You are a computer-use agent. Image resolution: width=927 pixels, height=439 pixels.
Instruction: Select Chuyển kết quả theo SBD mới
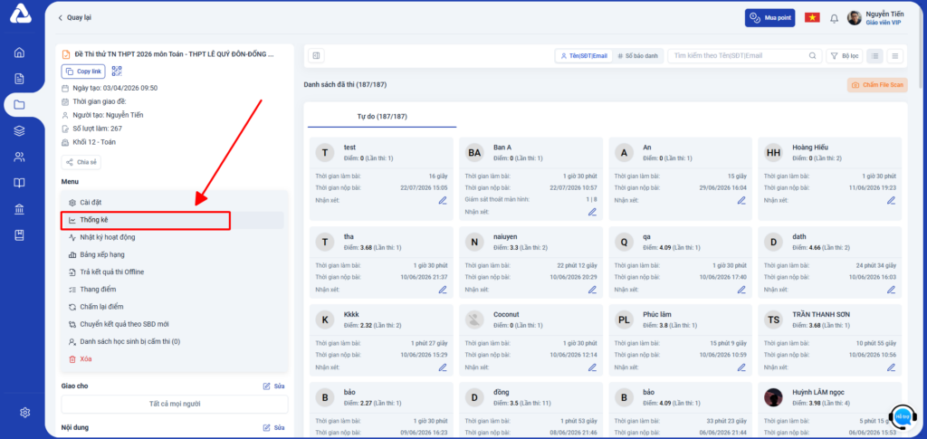(x=173, y=324)
